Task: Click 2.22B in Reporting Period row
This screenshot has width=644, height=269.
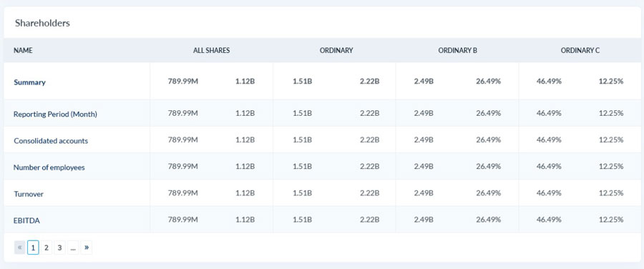Action: (370, 113)
